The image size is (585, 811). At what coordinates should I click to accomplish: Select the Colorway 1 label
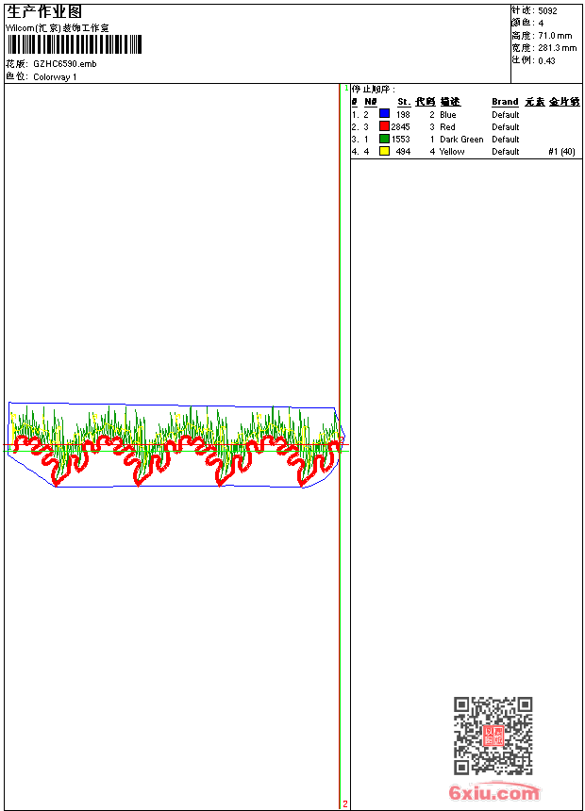tap(55, 76)
